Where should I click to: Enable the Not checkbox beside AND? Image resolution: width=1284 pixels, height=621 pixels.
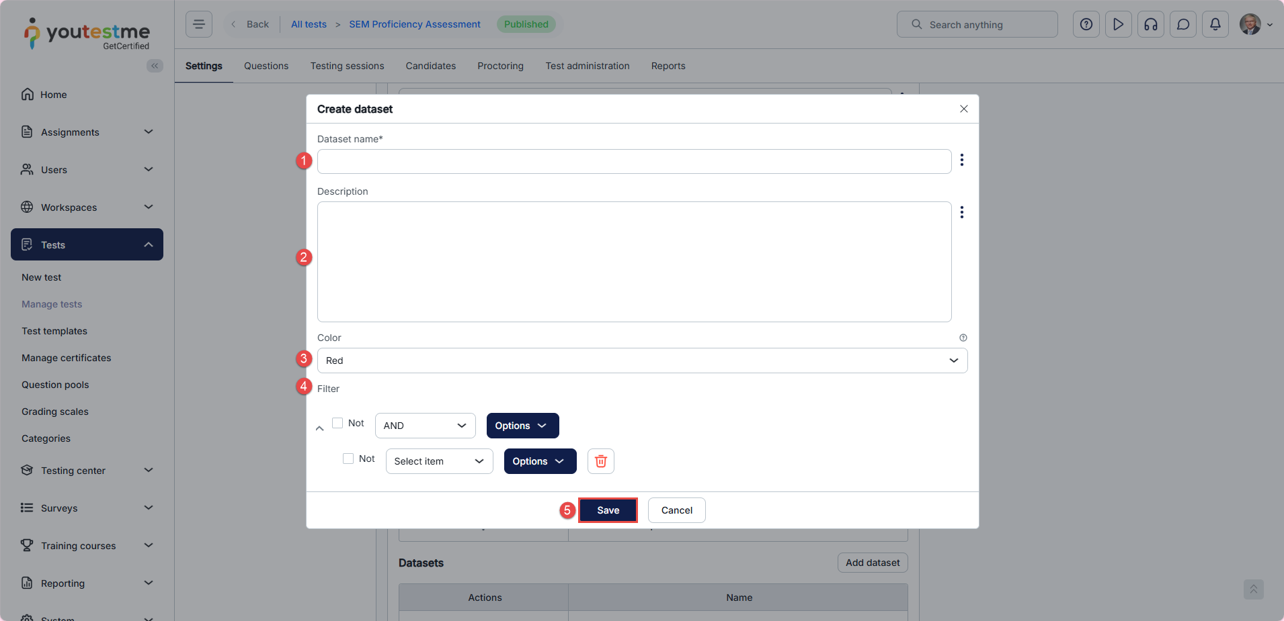click(337, 423)
